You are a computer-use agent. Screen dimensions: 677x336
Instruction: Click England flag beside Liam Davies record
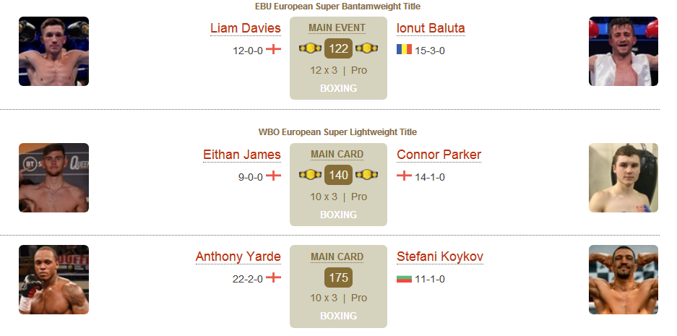273,49
